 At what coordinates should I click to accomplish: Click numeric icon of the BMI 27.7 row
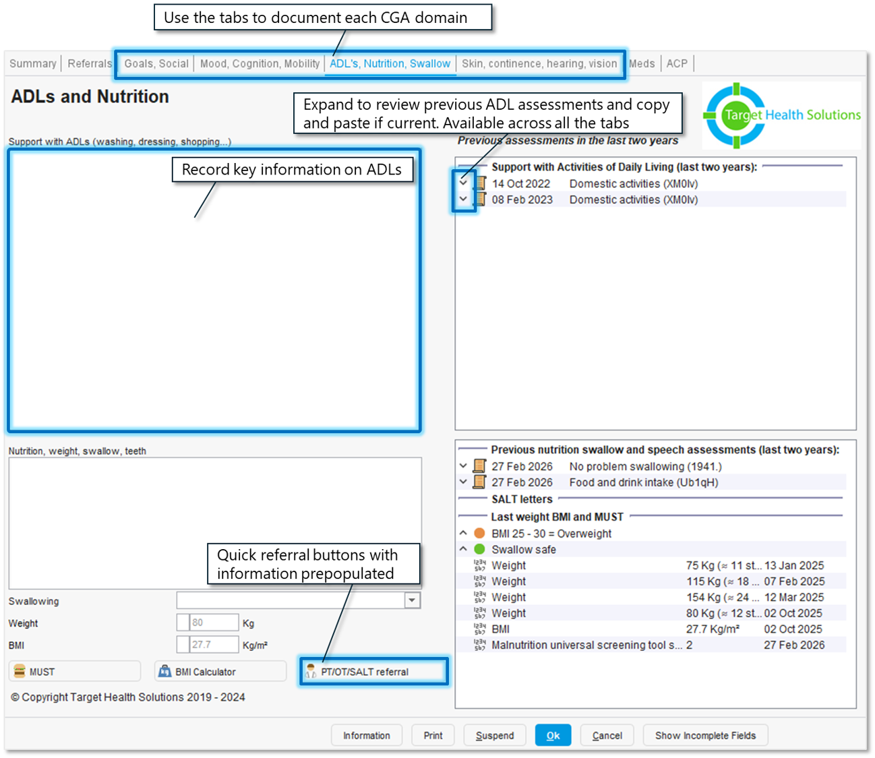pyautogui.click(x=480, y=629)
